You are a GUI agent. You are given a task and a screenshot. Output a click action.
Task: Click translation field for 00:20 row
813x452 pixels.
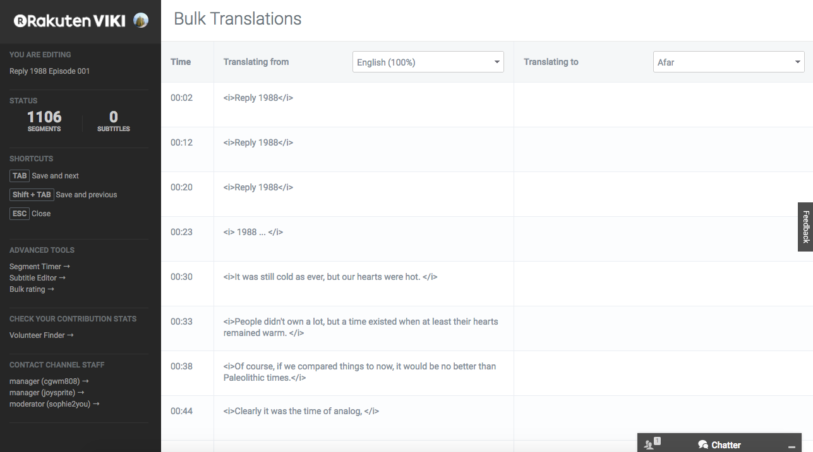(663, 194)
